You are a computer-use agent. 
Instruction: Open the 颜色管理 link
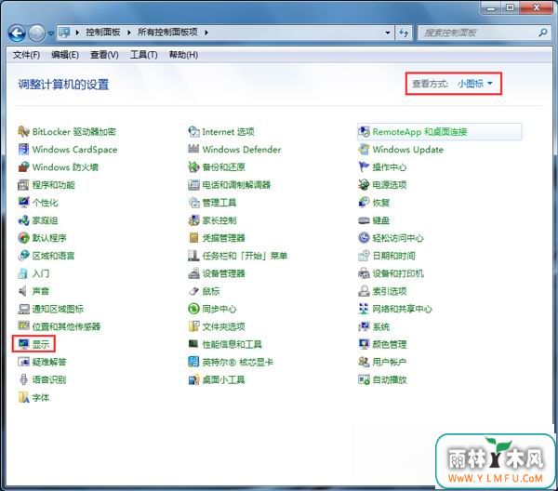tap(390, 344)
